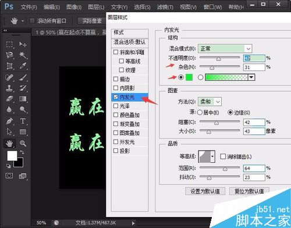Select the Eraser tool
The image size is (291, 228).
(9, 99)
